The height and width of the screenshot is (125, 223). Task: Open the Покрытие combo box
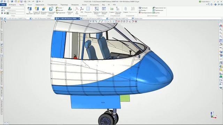coord(17,13)
